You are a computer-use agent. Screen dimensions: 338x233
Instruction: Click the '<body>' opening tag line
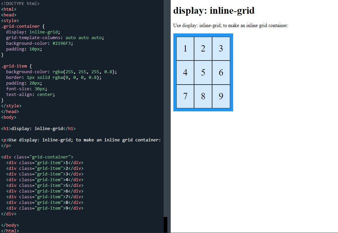[9, 117]
